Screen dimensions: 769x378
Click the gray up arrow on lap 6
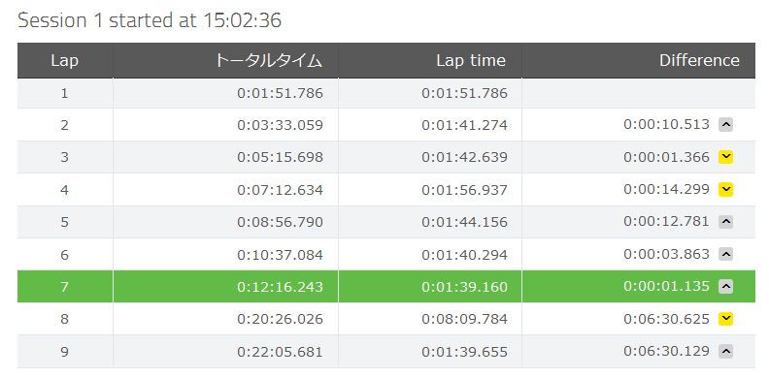coord(725,254)
